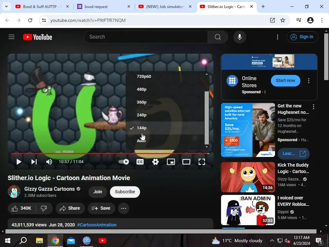The image size is (329, 247).
Task: Share the video
Action: tap(70, 208)
